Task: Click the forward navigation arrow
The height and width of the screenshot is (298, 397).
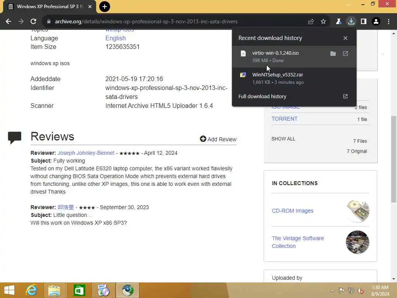Action: [x=21, y=22]
